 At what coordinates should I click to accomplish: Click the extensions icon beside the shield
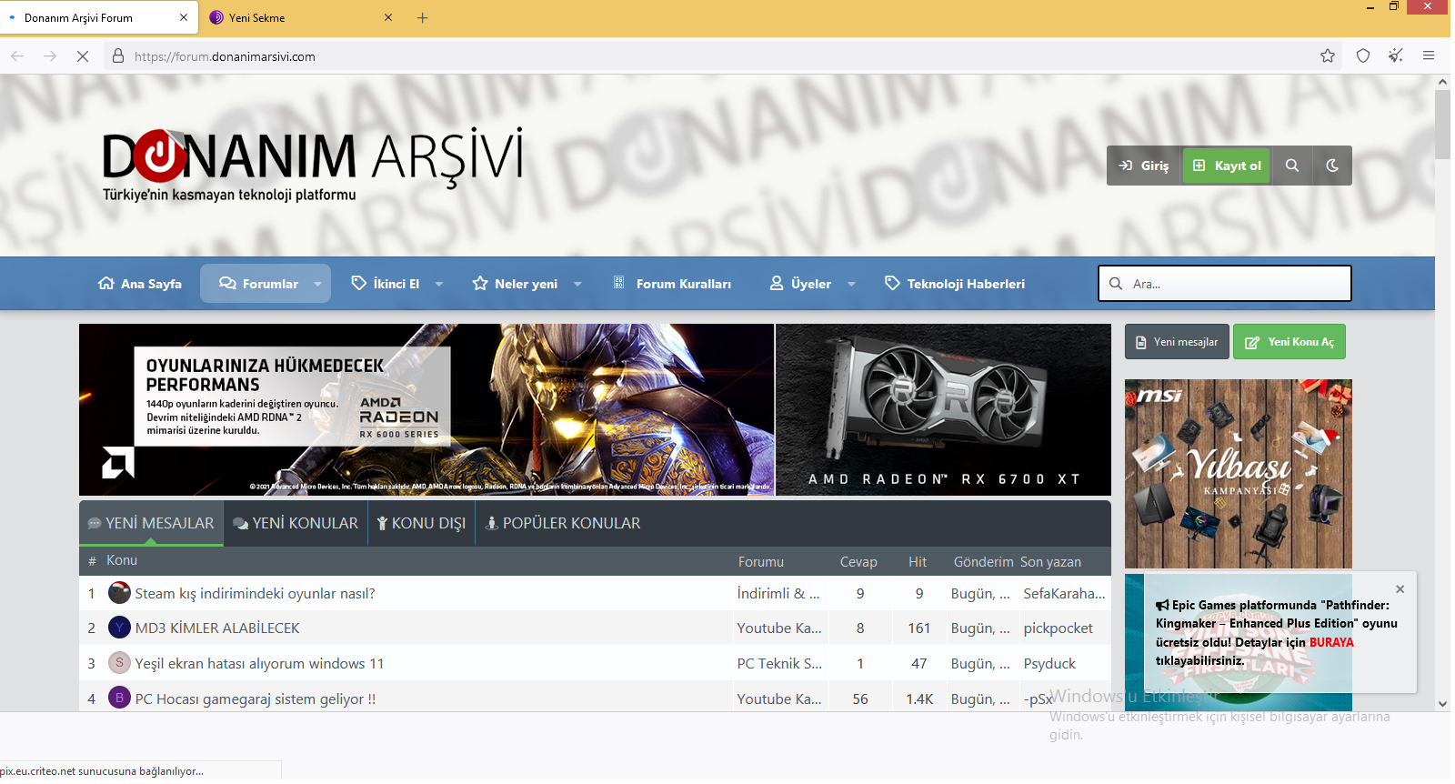1396,56
